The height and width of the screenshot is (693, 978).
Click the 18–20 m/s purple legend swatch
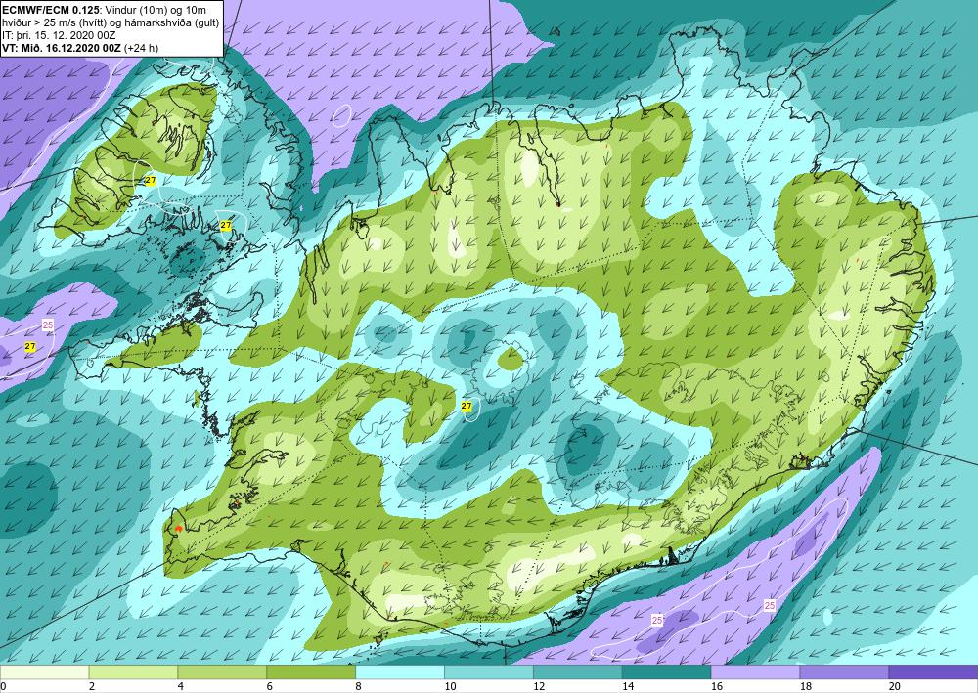844,672
